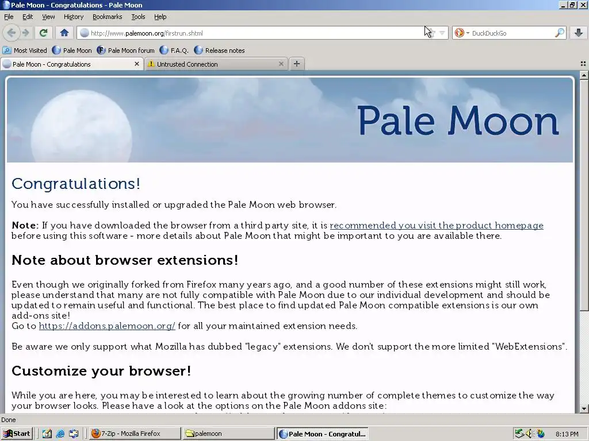Image resolution: width=589 pixels, height=441 pixels.
Task: Open the Home page button
Action: click(x=64, y=33)
